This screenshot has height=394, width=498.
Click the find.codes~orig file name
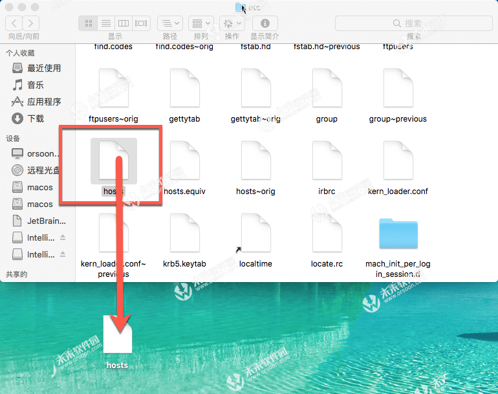tap(184, 47)
